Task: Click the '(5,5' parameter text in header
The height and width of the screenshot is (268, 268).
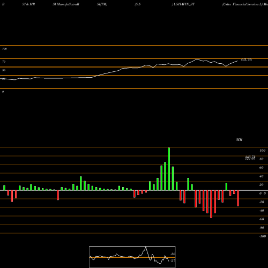Action: click(x=138, y=4)
